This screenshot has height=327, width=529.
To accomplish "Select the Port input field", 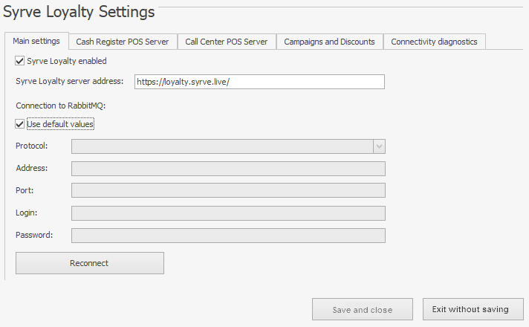I will coord(228,191).
